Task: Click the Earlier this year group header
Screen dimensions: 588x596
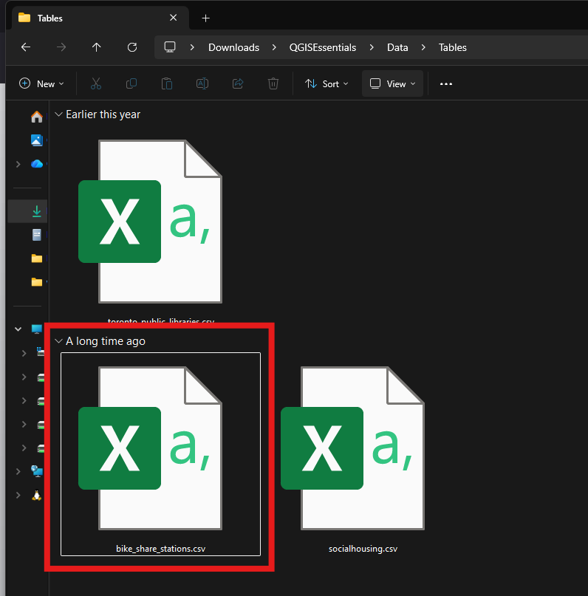Action: 103,114
